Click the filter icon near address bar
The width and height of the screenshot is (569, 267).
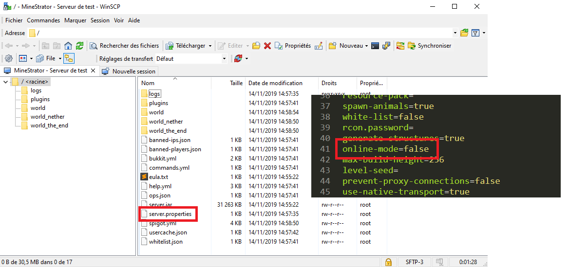(475, 33)
